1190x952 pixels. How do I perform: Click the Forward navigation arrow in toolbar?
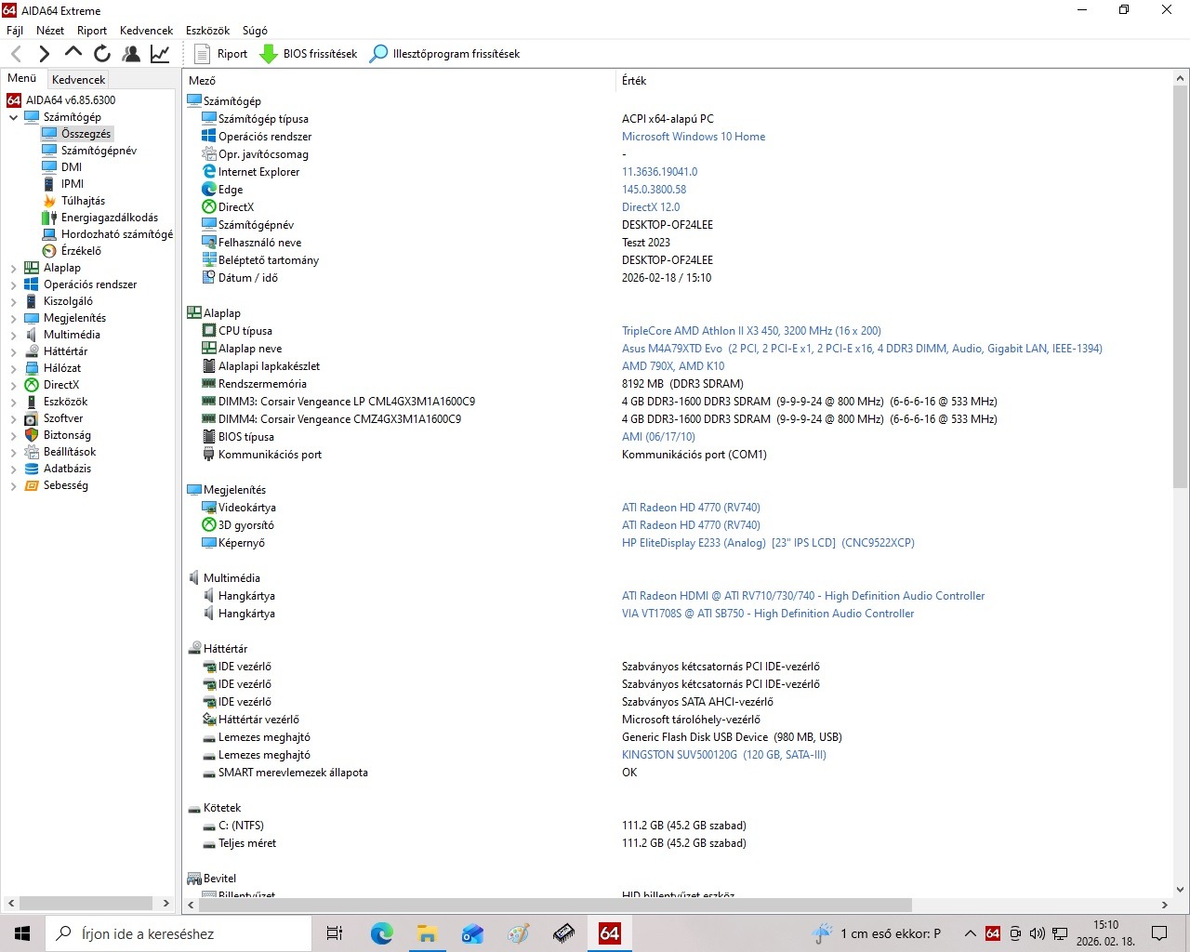(44, 54)
